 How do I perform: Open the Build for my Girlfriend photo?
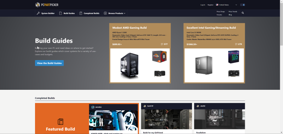(166, 119)
